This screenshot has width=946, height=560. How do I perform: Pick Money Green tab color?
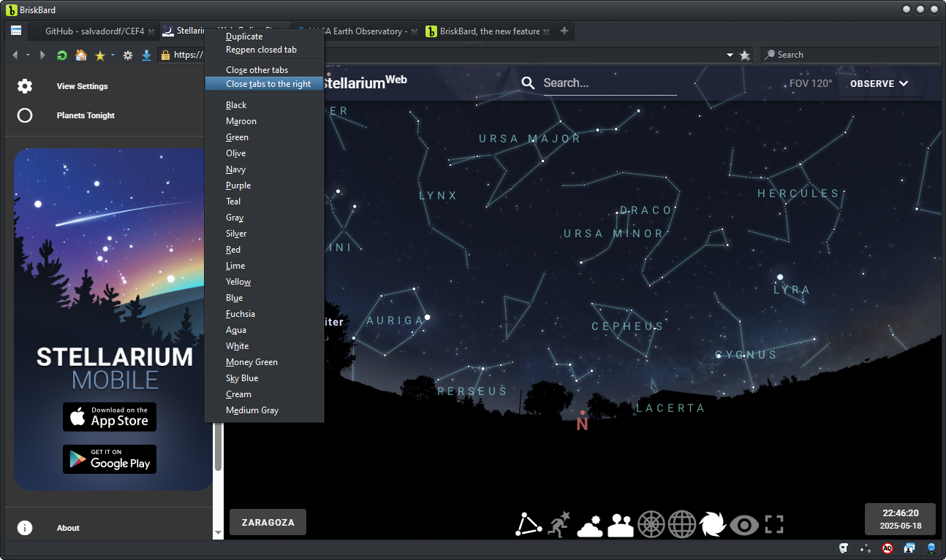pos(265,362)
